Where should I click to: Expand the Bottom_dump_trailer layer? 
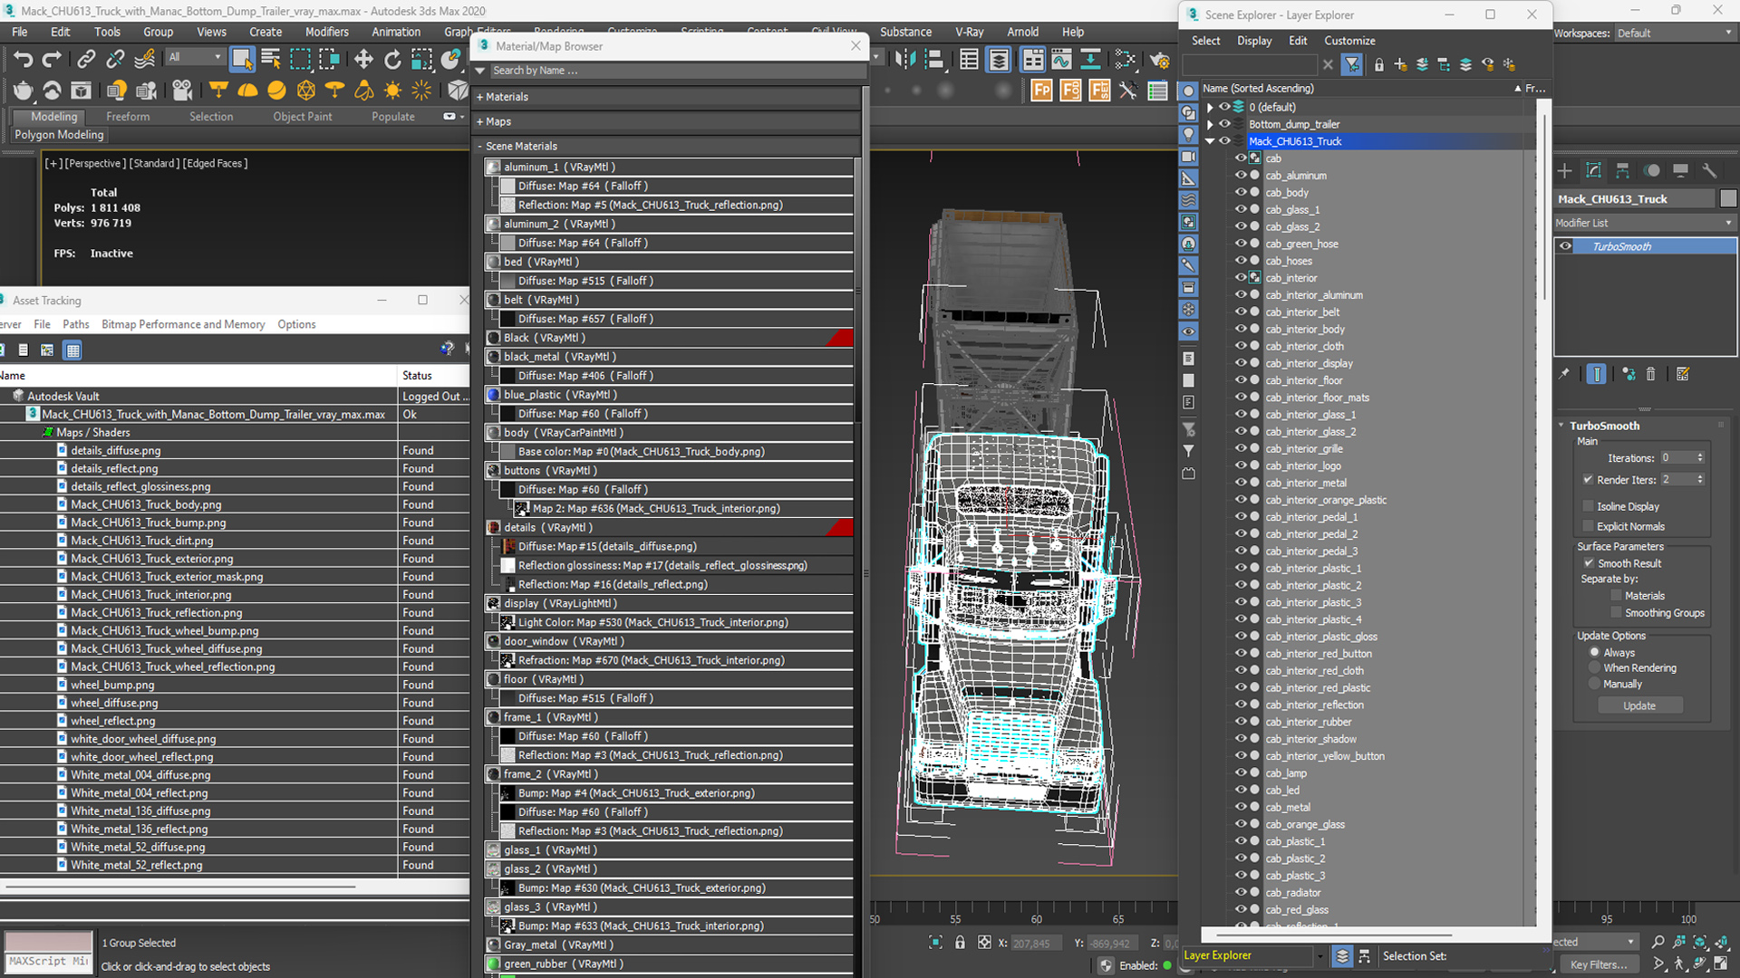point(1210,124)
